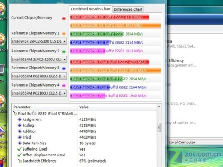223x167 pixels.
Task: Click the Buffering Used checkmark icon
Action: coord(20,149)
